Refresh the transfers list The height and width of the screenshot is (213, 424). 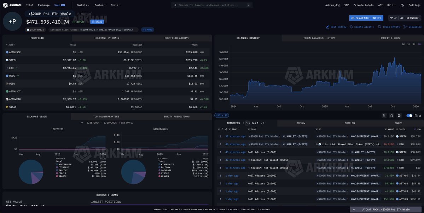(x=263, y=123)
